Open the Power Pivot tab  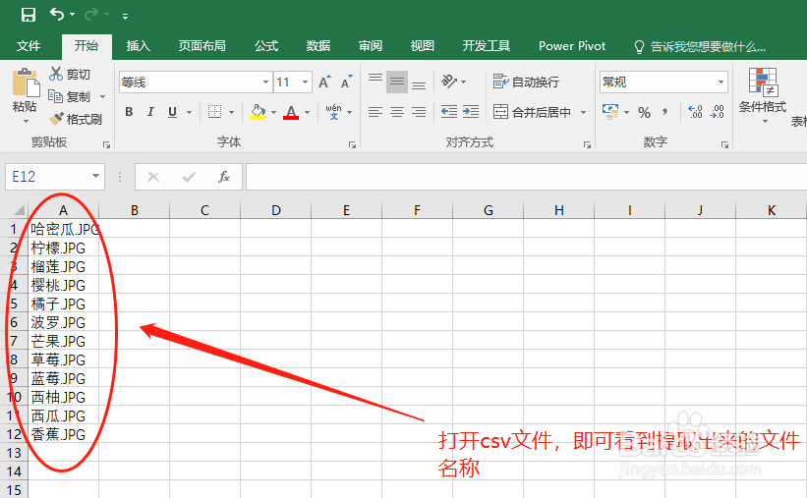(572, 46)
